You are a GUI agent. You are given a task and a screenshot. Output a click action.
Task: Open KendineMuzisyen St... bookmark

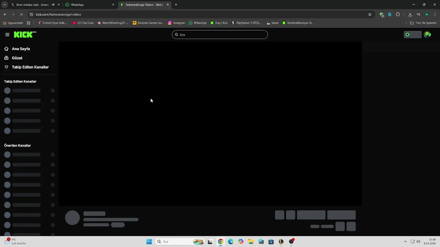click(x=298, y=23)
